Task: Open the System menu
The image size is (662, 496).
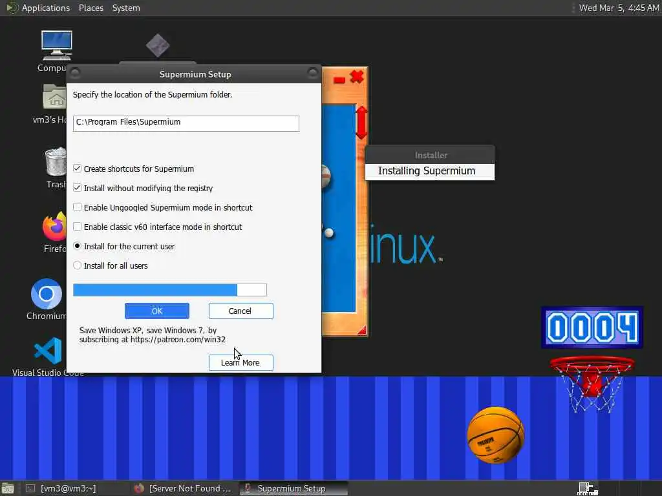Action: tap(126, 8)
